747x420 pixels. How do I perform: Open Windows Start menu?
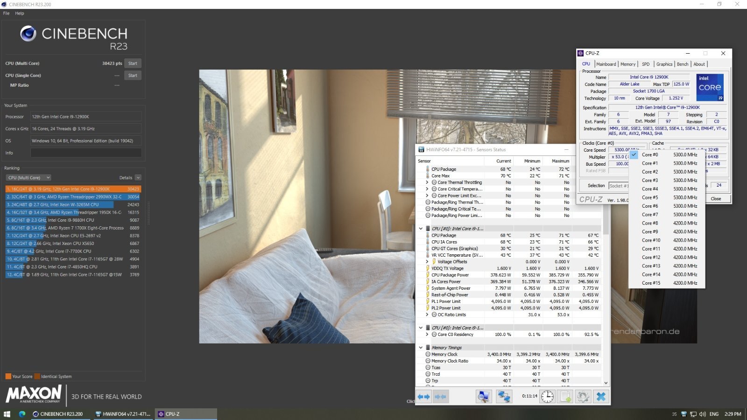7,414
